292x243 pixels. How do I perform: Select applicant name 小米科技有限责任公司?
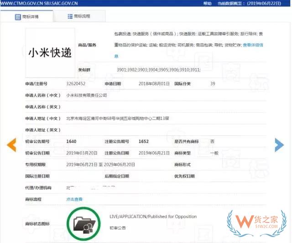[x=87, y=95]
